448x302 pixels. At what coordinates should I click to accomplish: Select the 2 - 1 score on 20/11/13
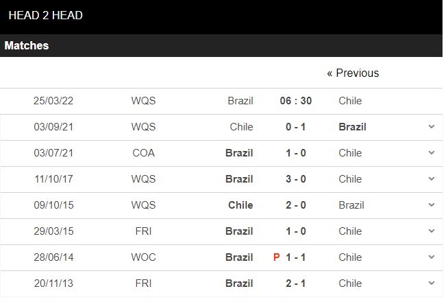pos(296,283)
